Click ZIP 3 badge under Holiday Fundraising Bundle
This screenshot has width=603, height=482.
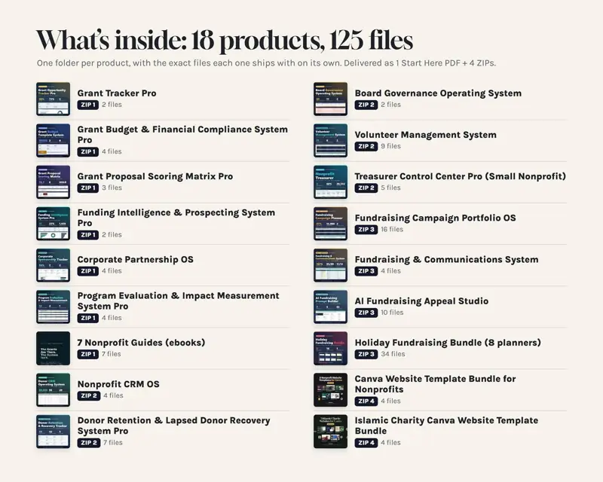(366, 354)
